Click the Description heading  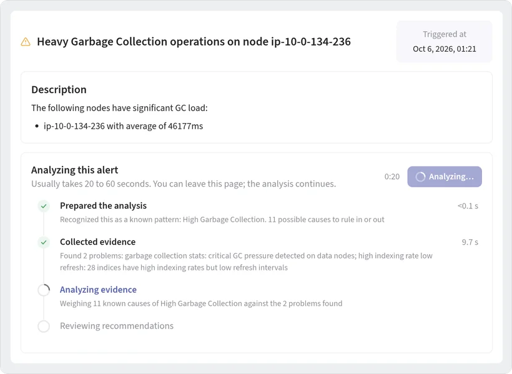[59, 89]
